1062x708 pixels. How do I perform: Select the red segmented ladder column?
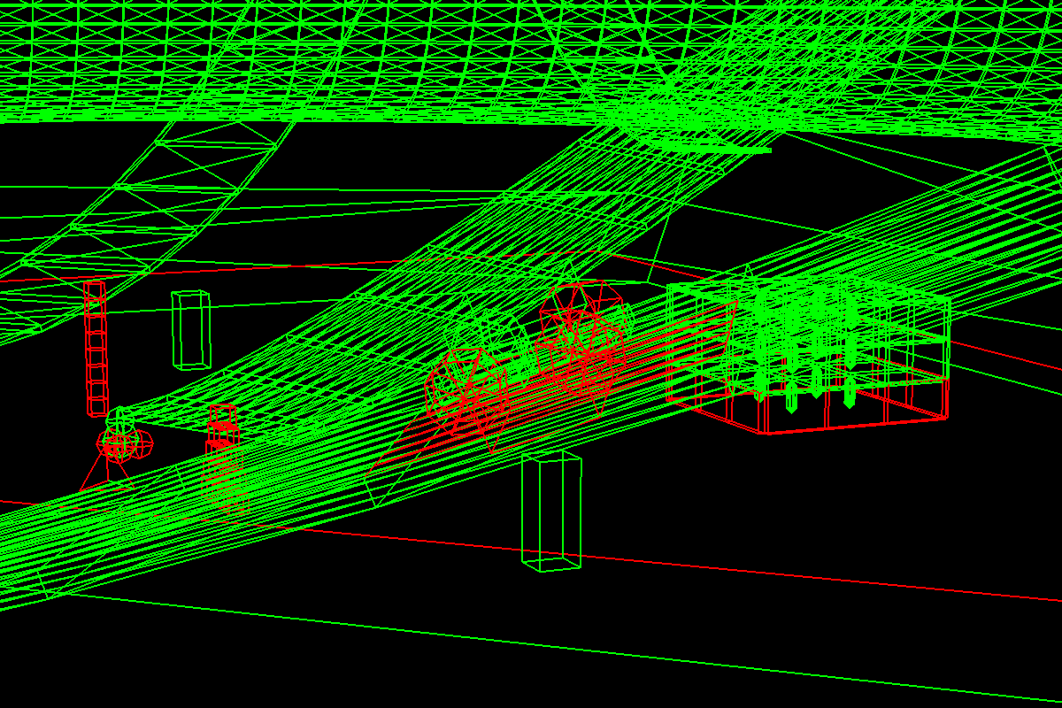pos(96,349)
